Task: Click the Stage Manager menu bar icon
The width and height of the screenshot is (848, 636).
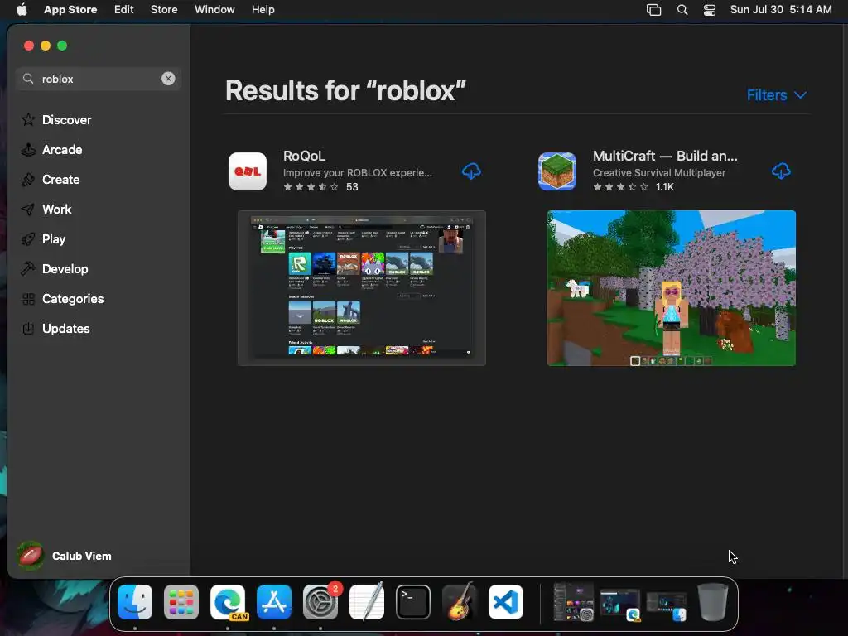Action: tap(654, 10)
